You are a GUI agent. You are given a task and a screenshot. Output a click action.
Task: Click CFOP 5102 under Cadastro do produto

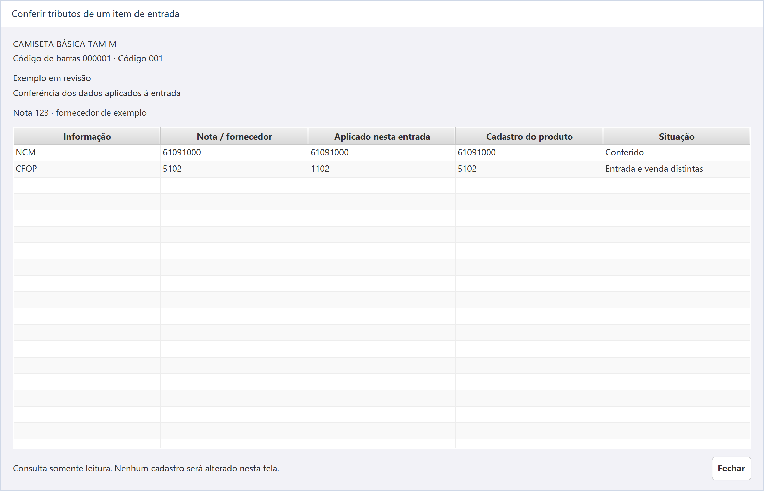tap(467, 169)
